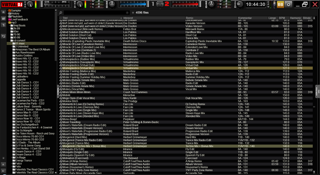Click the power plug icon
Screen dimensions: 320x175
tap(274, 4)
